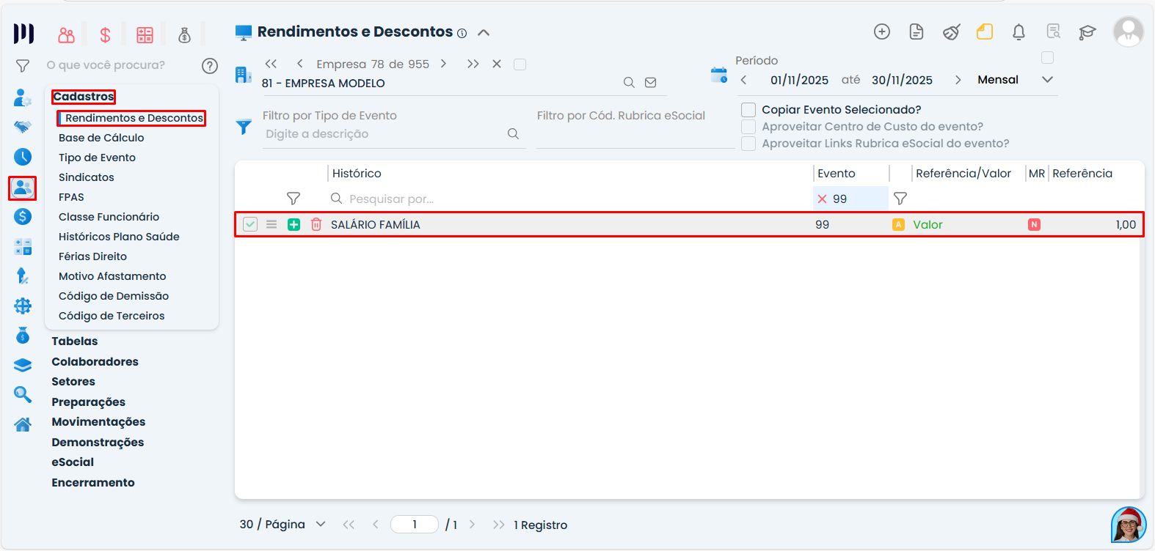Click the company search magnifier icon
The height and width of the screenshot is (551, 1155).
click(x=629, y=83)
